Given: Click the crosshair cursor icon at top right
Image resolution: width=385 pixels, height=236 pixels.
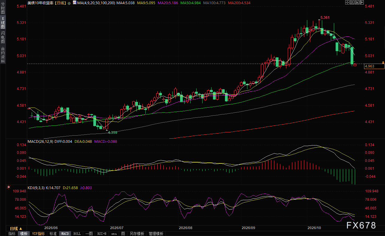Looking at the screenshot, I should point(347,2).
